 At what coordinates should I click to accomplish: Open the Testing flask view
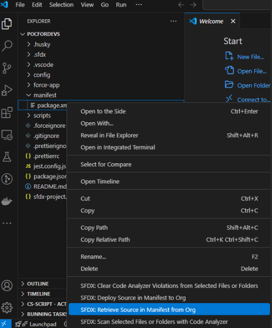(x=7, y=157)
